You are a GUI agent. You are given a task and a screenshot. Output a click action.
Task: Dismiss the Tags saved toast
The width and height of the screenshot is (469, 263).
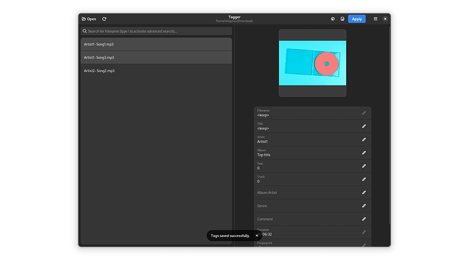pyautogui.click(x=257, y=236)
